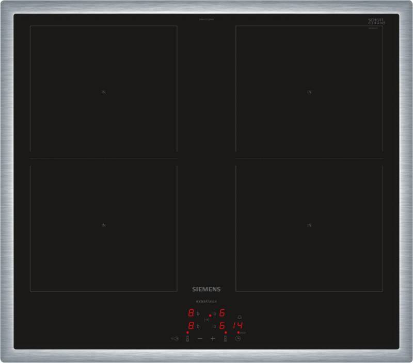Tap the SCHOTT CERAN logo
This screenshot has width=413, height=363.
pos(377,21)
